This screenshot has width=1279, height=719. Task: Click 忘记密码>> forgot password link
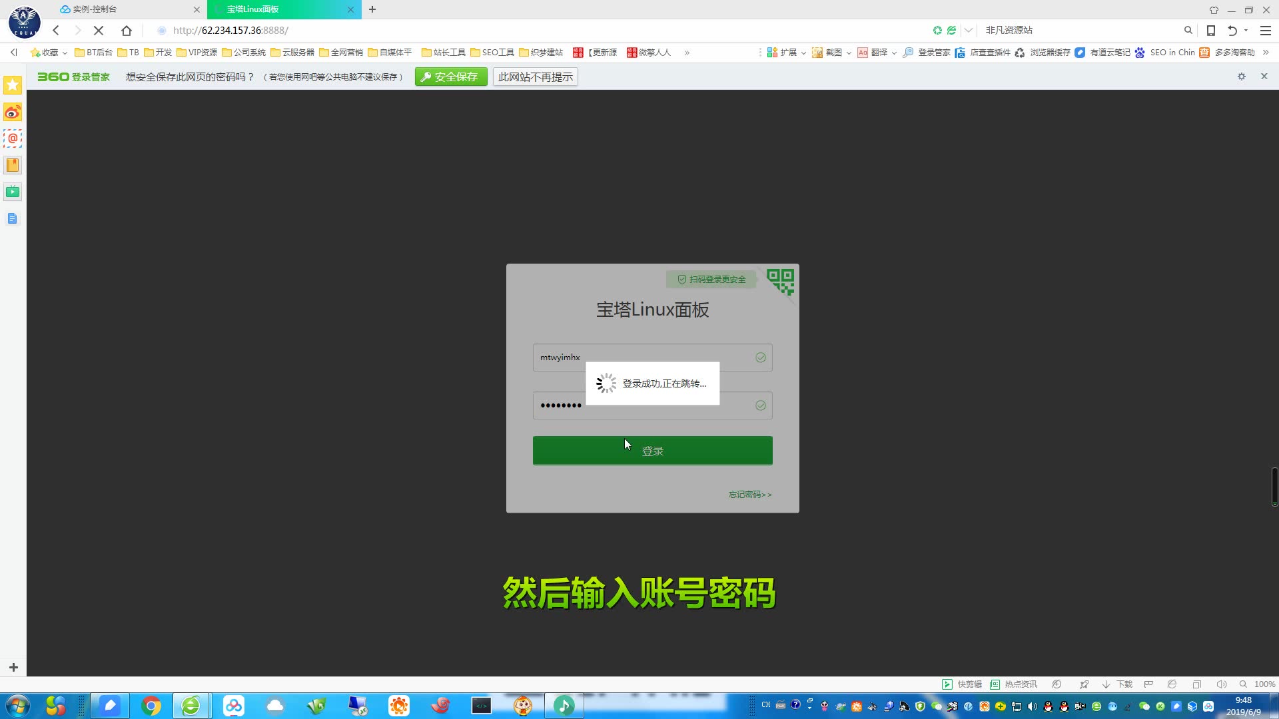pyautogui.click(x=750, y=494)
